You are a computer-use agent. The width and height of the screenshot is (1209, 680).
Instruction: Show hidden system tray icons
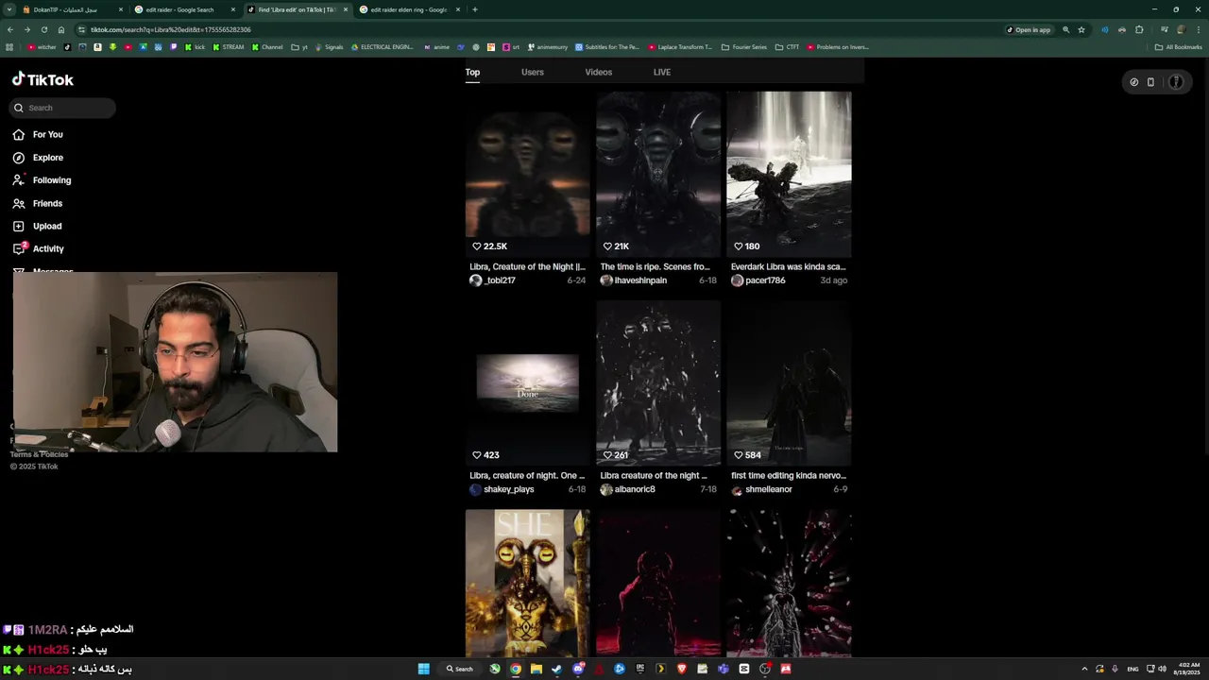[x=1084, y=669]
